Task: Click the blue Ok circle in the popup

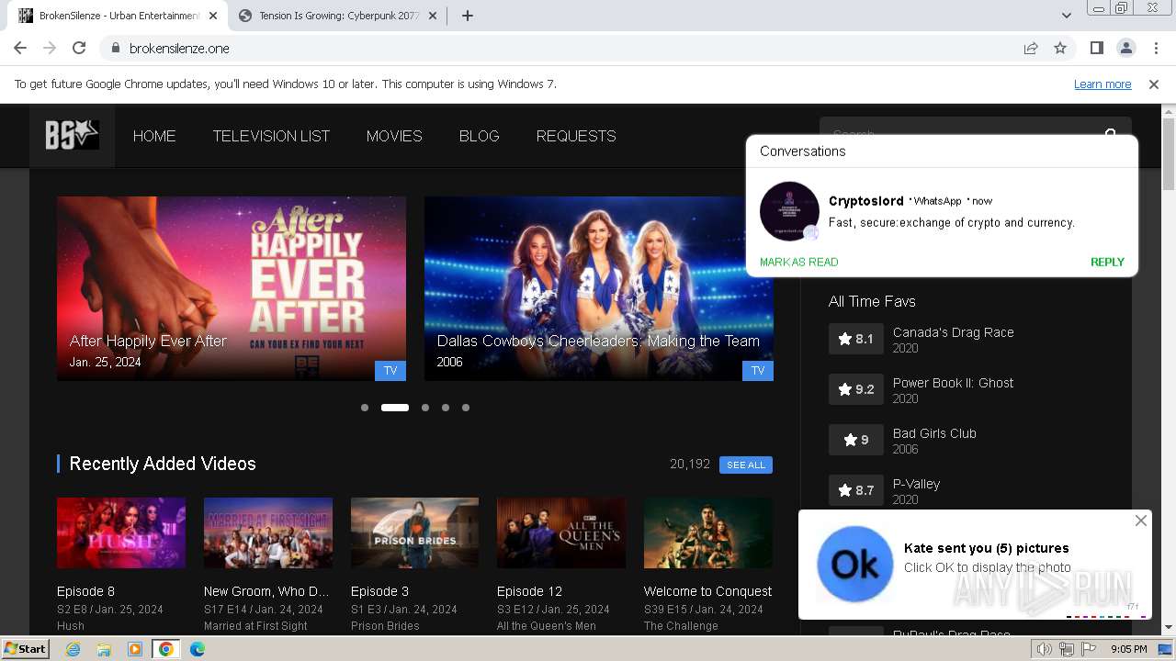Action: click(x=855, y=564)
